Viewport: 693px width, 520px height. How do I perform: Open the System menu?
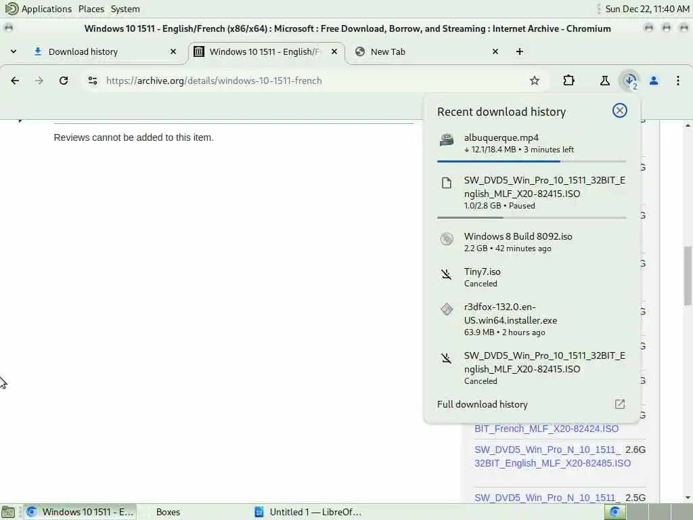[125, 9]
